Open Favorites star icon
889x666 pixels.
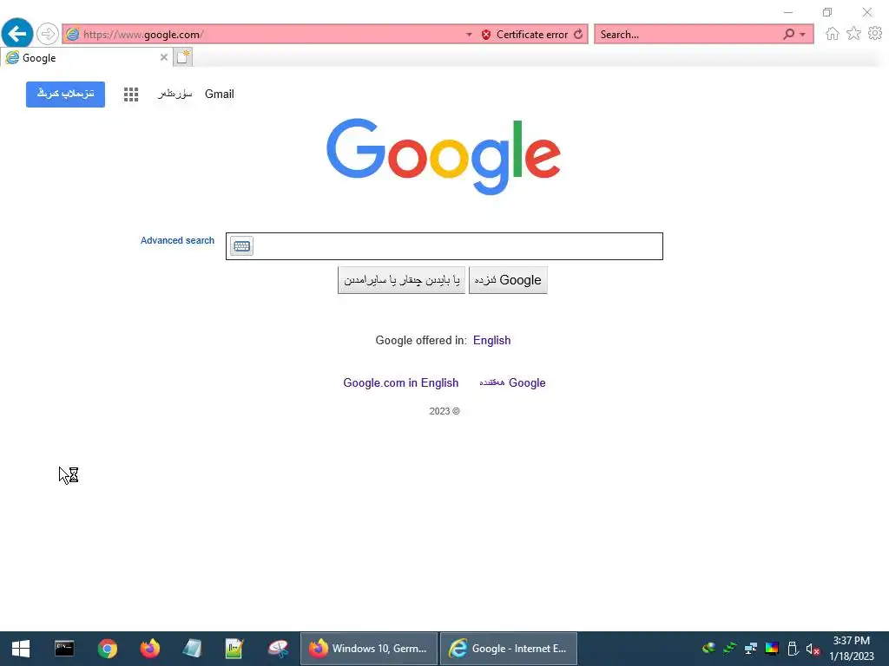click(853, 34)
